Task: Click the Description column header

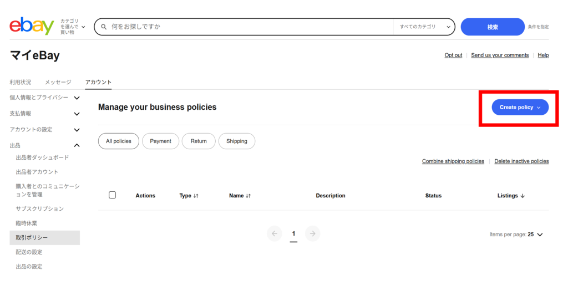Action: (331, 196)
